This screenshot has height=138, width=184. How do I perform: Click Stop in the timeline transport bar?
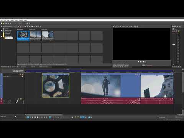(x=37, y=117)
